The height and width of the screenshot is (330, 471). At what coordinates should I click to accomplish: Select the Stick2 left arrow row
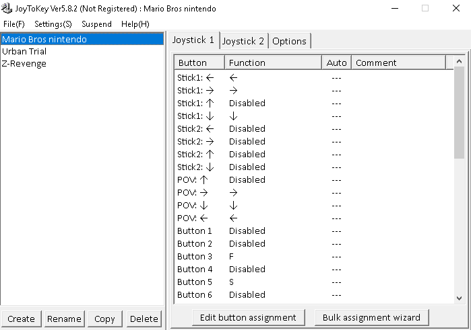(314, 129)
